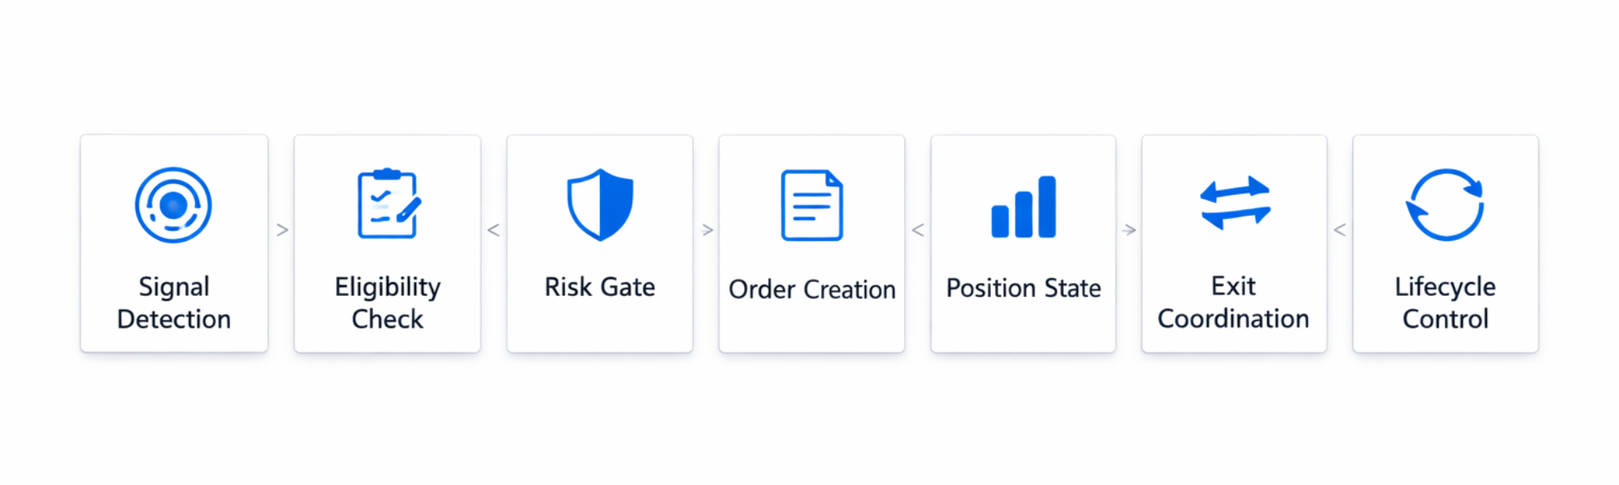Screen dimensions: 1619x485
Task: Select the Position State bar chart icon
Action: [x=1023, y=207]
